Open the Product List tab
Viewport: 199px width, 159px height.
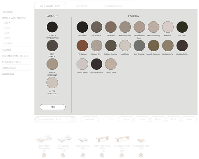[113, 6]
